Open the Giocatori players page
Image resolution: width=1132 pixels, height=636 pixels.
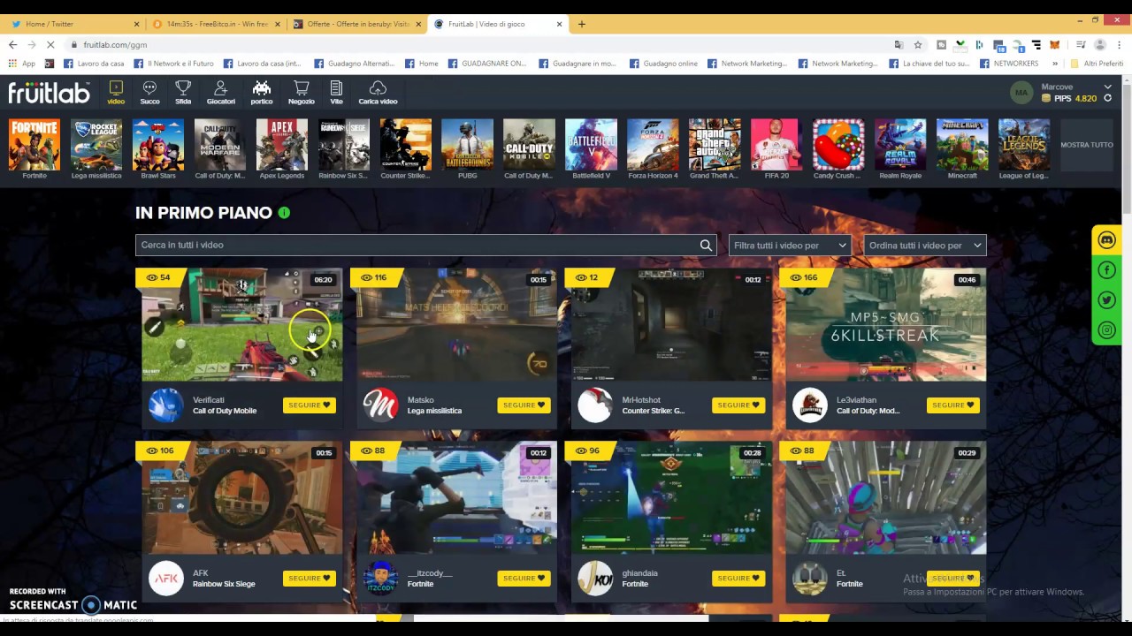tap(221, 92)
